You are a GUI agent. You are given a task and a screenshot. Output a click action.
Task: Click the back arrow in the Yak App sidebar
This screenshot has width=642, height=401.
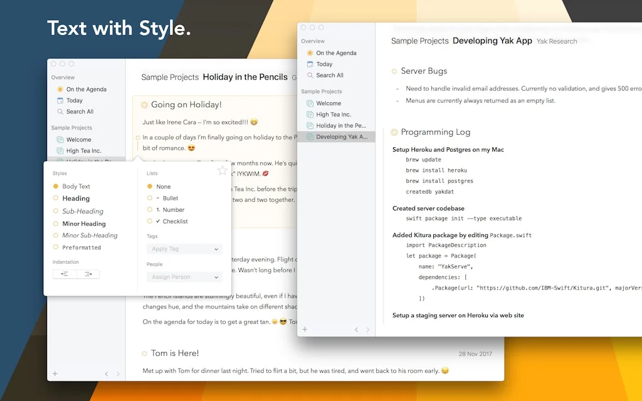[x=356, y=330]
